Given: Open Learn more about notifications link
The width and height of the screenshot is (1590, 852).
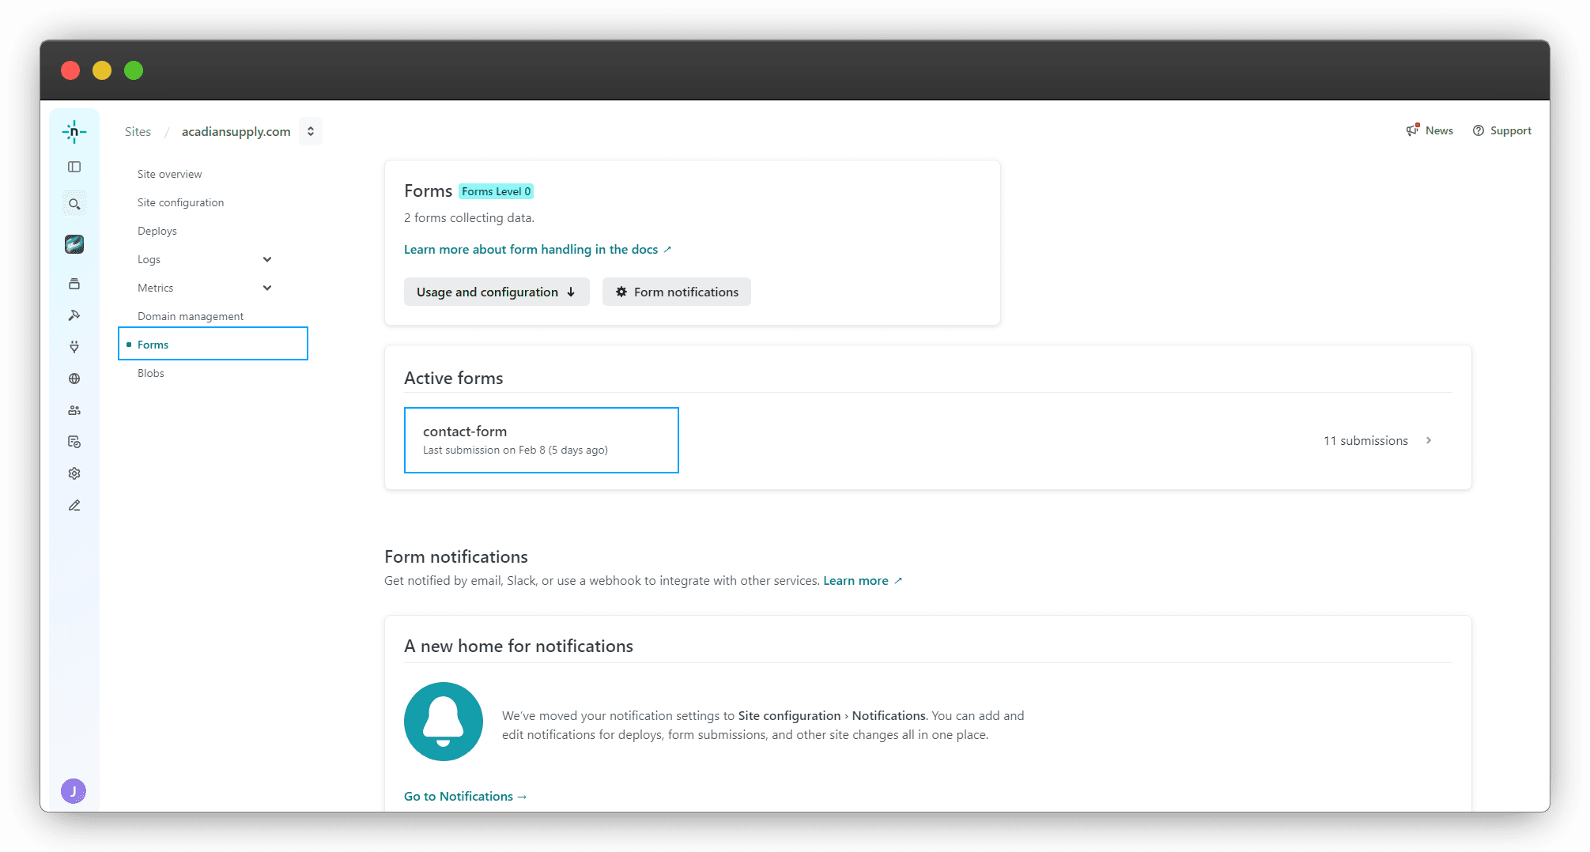Looking at the screenshot, I should [x=863, y=580].
